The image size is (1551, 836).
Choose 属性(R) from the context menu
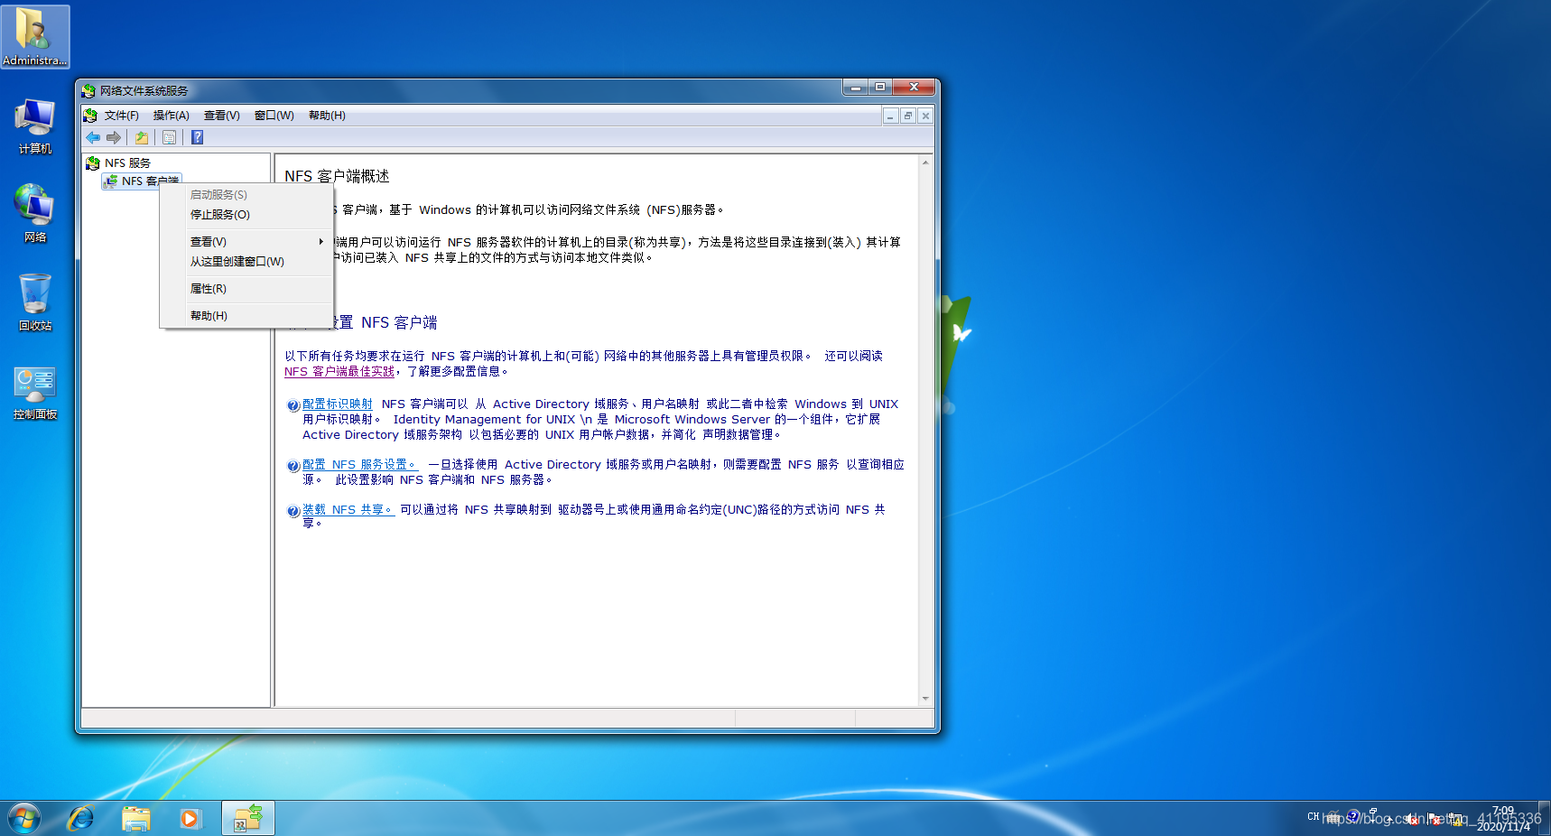[246, 289]
